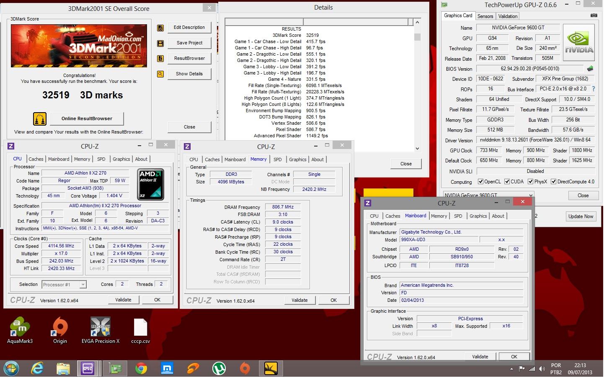Open uTorrent from the taskbar
This screenshot has width=604, height=378.
pos(219,369)
